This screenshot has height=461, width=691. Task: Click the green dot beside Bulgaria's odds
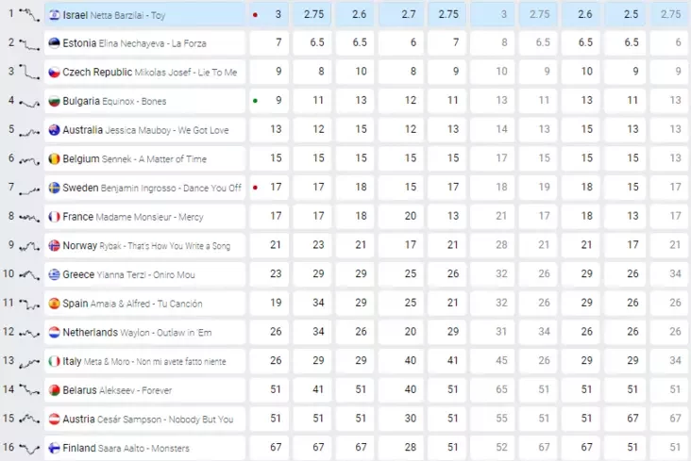click(255, 100)
